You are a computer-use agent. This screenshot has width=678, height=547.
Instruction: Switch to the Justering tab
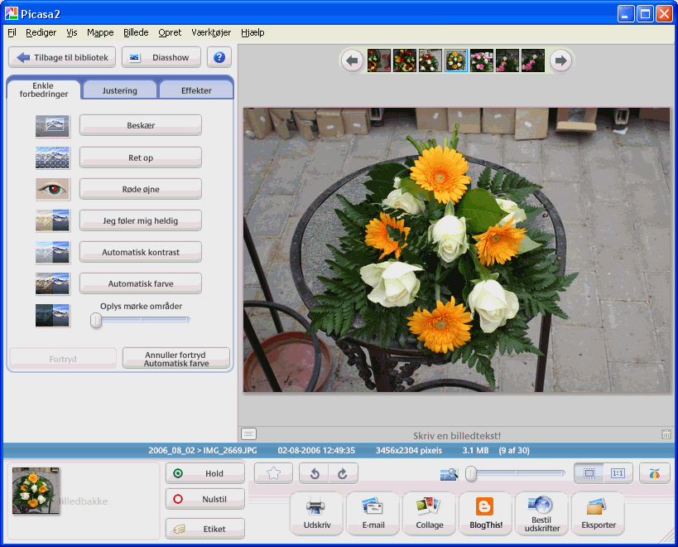pos(120,90)
